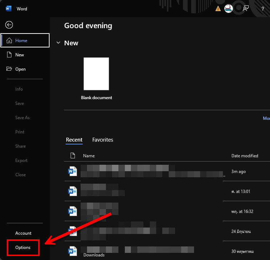Open Account settings
Viewport: 270px width, 260px height.
coord(23,233)
